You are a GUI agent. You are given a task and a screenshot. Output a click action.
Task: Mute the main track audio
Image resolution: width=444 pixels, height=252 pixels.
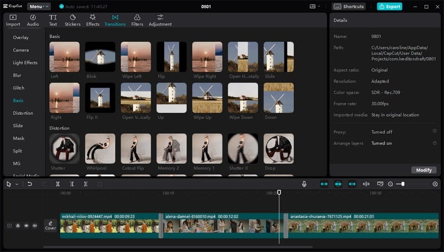(35, 226)
